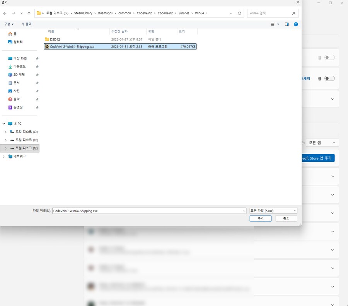Screen dimensions: 348x306
Task: Click 새 폴더 in toolbar
Action: [x=27, y=24]
